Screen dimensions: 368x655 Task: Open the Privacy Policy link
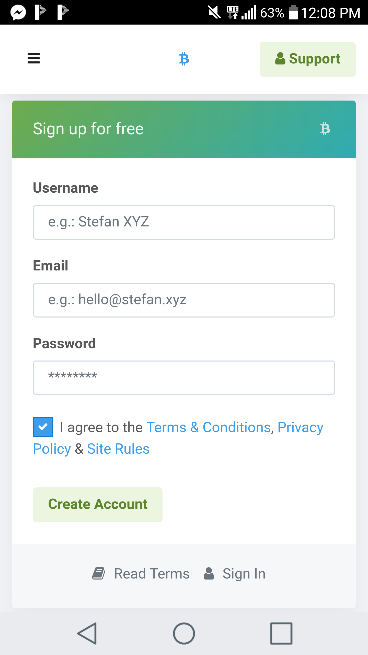pos(300,427)
